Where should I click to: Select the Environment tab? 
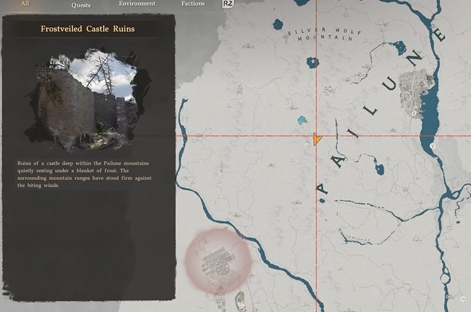click(137, 4)
